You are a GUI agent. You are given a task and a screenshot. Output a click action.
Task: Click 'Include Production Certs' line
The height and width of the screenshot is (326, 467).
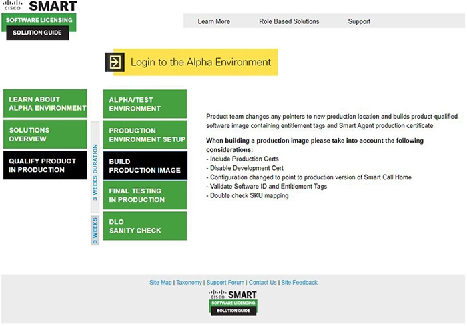pyautogui.click(x=242, y=159)
